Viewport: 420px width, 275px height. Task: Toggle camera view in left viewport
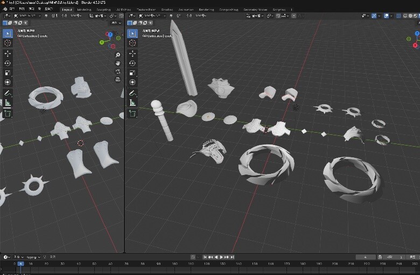click(x=118, y=71)
